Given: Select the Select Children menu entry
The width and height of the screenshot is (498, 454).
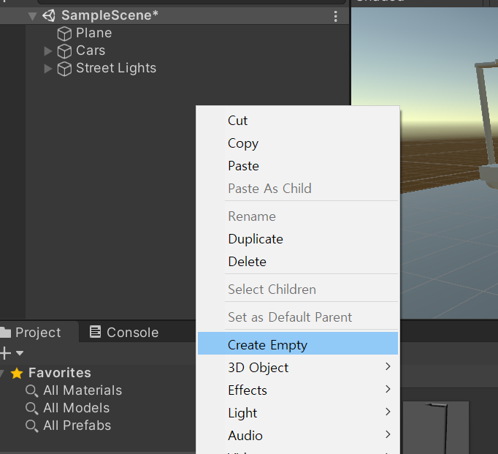Looking at the screenshot, I should pos(298,290).
